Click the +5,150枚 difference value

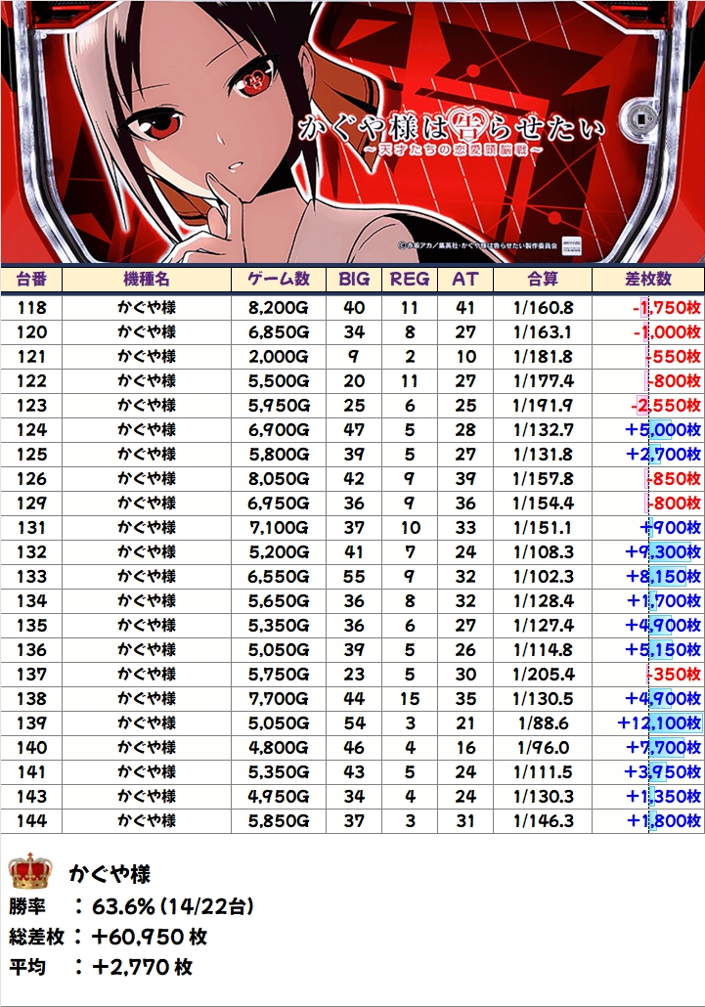click(x=663, y=649)
